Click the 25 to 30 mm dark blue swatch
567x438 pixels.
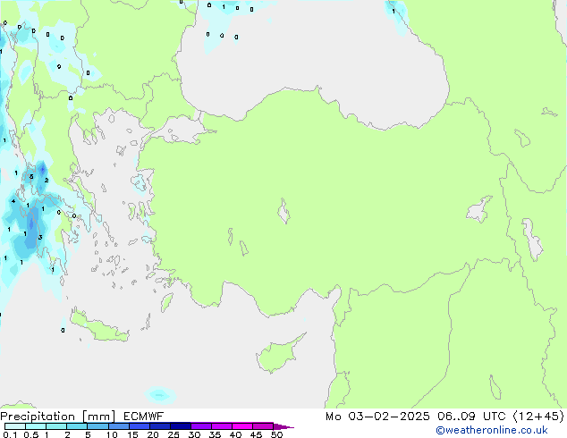[180, 426]
